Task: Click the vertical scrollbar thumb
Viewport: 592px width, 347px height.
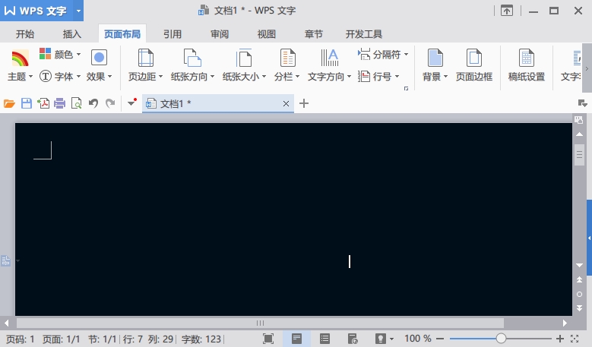Action: (x=579, y=154)
